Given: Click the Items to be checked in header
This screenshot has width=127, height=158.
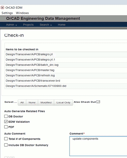Looking at the screenshot, I should (22, 49).
